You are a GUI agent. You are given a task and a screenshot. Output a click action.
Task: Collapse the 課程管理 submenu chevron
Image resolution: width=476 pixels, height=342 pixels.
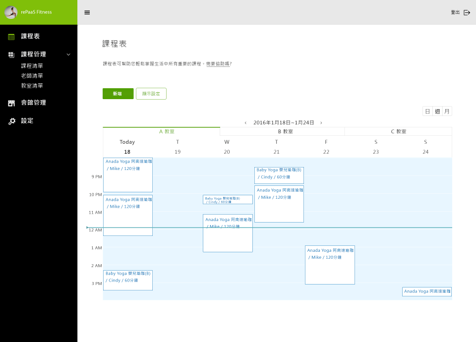(68, 55)
